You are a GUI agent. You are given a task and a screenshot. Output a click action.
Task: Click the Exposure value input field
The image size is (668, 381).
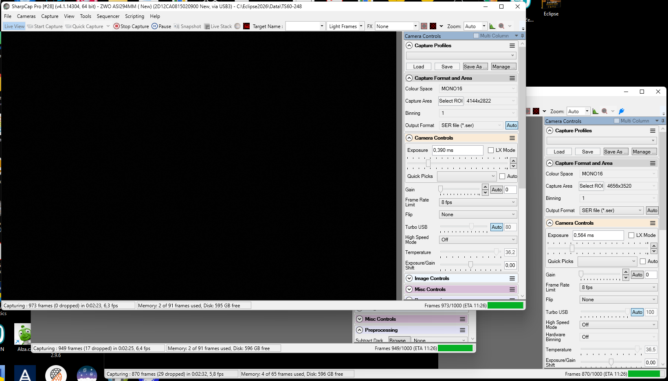[457, 150]
